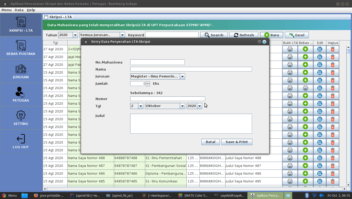The image size is (352, 199).
Task: Expand the Jurusan dropdown in entry dialog
Action: tap(182, 76)
